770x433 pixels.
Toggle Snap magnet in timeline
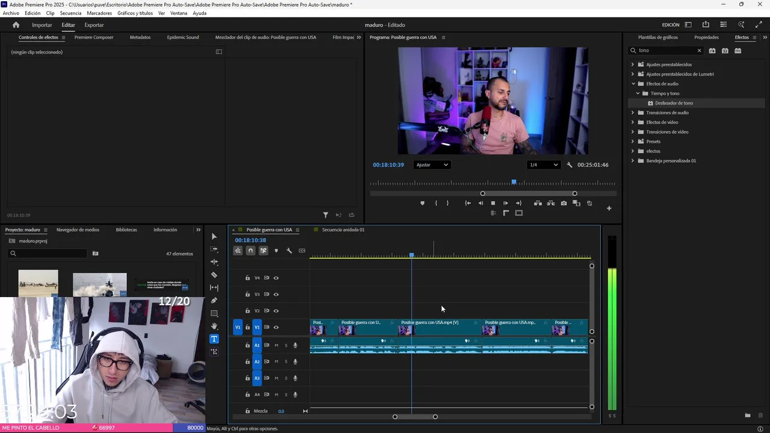tap(250, 251)
